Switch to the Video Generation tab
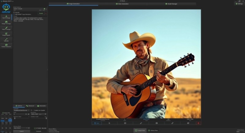Screen dimensions: 245x133 point(123,4)
